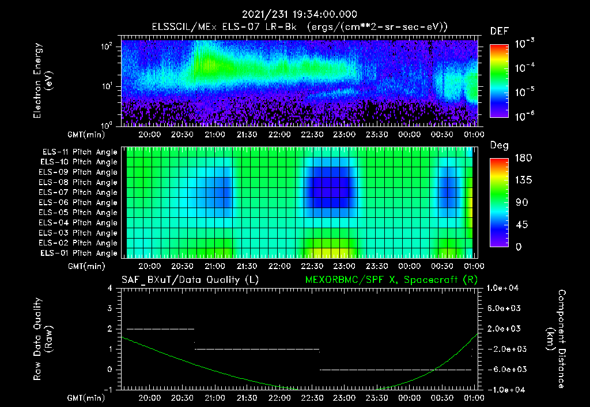590x407 pixels.
Task: Click the timestamp title 2021/231 19:34:00.000
Action: tap(299, 14)
